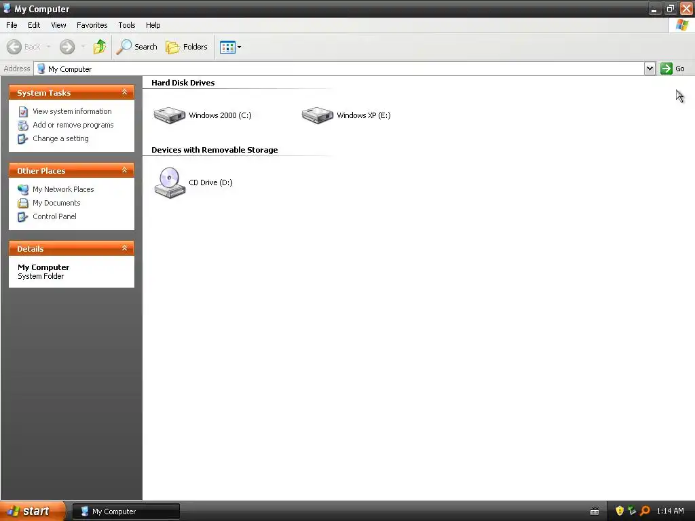Viewport: 695px width, 521px height.
Task: Click the My Network Places icon
Action: click(x=23, y=190)
